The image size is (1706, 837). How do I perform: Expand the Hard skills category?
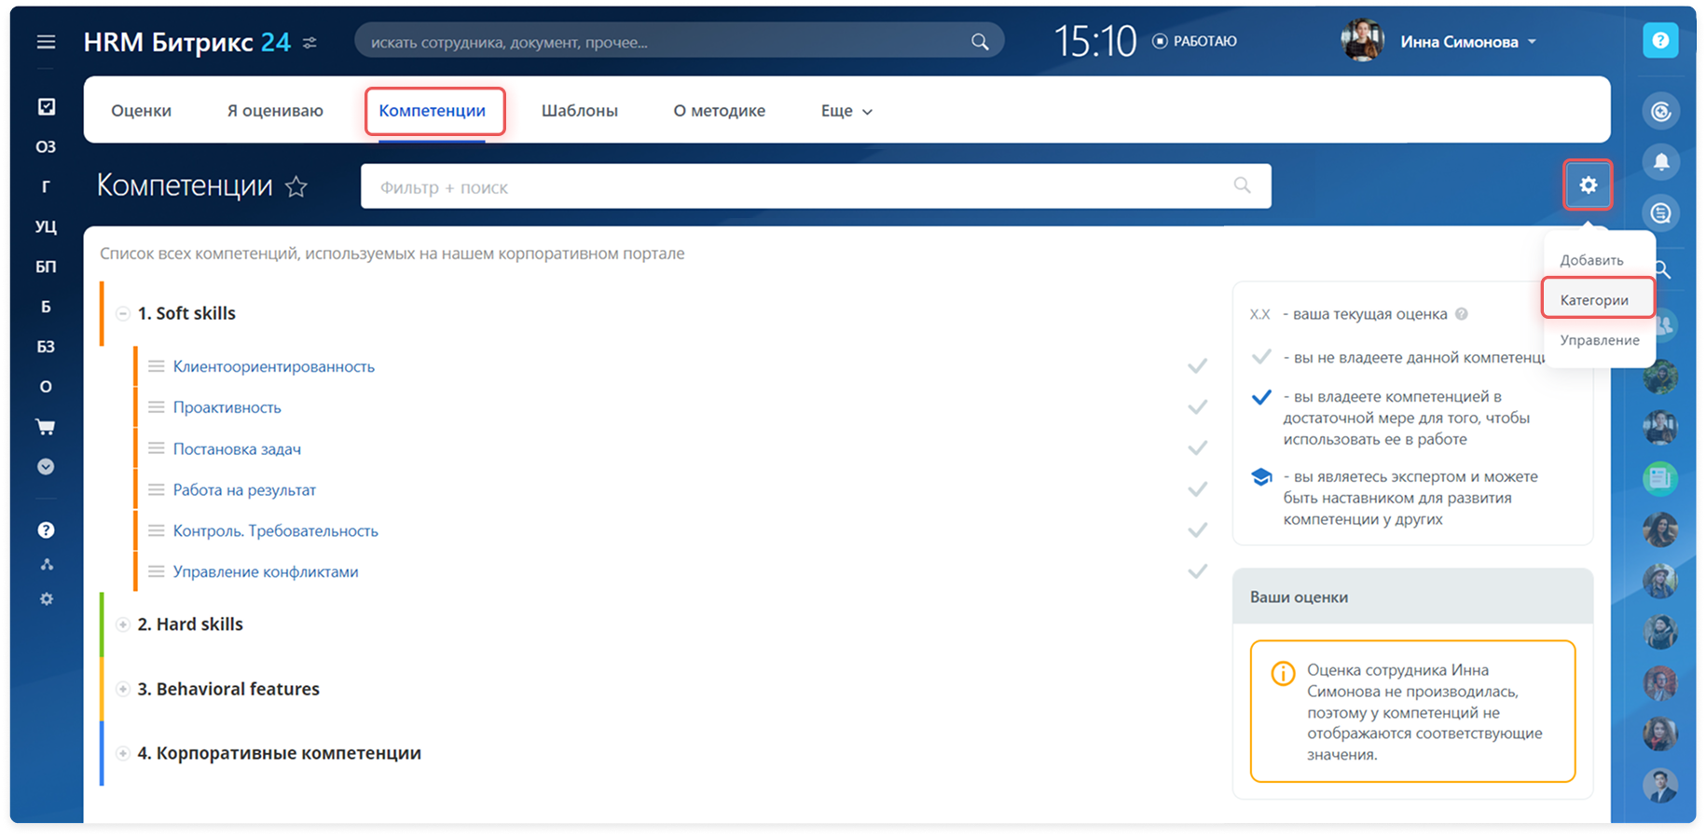[122, 624]
